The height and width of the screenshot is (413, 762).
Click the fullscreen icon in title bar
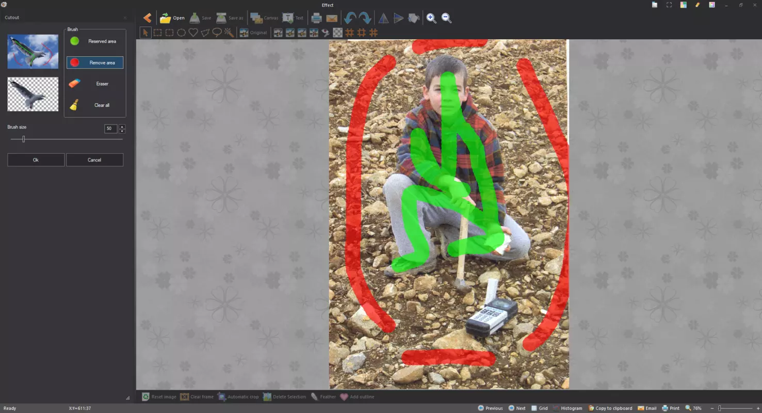(x=669, y=5)
